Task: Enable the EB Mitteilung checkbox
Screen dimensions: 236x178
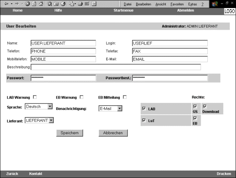Action: pyautogui.click(x=125, y=97)
